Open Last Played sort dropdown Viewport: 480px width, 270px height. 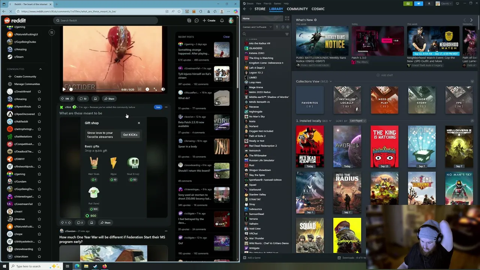point(357,121)
